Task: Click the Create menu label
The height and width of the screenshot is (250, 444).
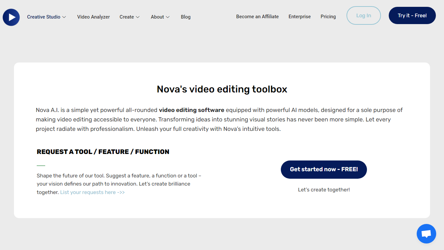Action: coord(126,17)
